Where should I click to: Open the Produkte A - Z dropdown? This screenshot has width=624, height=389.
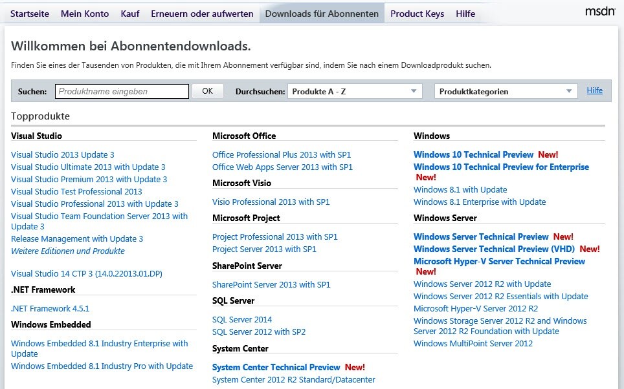[x=355, y=92]
